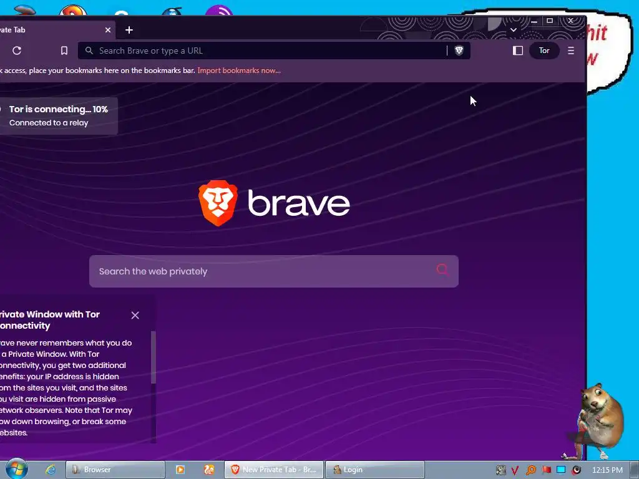Launch Internet Explorer from the taskbar
Viewport: 639px width, 479px height.
click(x=51, y=470)
